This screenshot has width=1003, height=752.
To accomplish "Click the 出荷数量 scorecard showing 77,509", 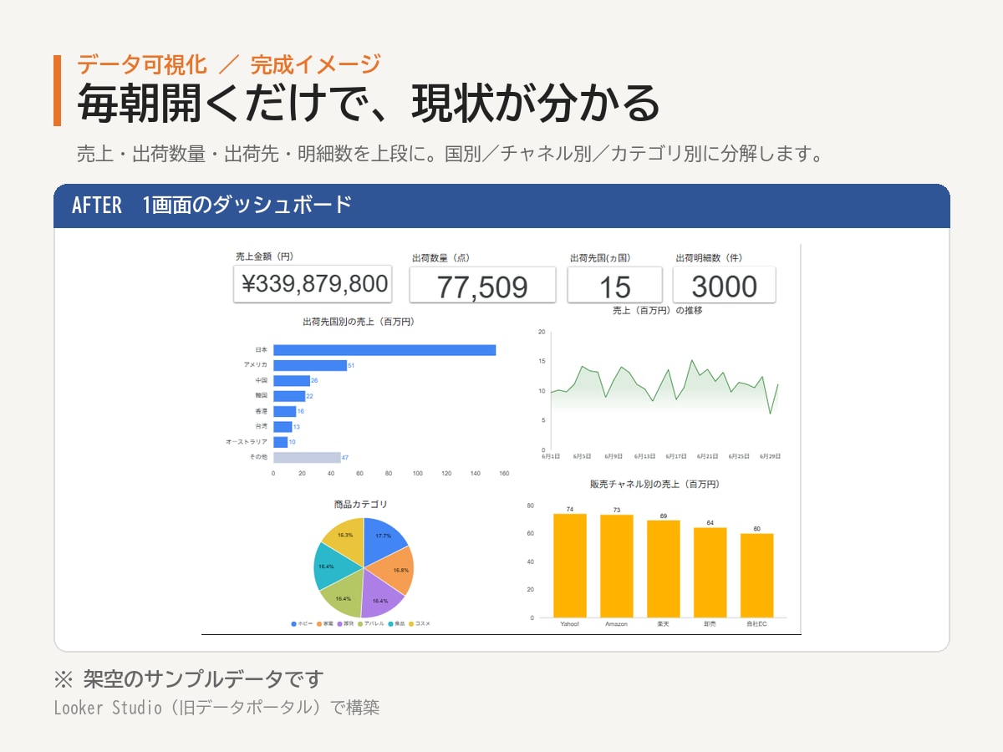I will point(482,285).
